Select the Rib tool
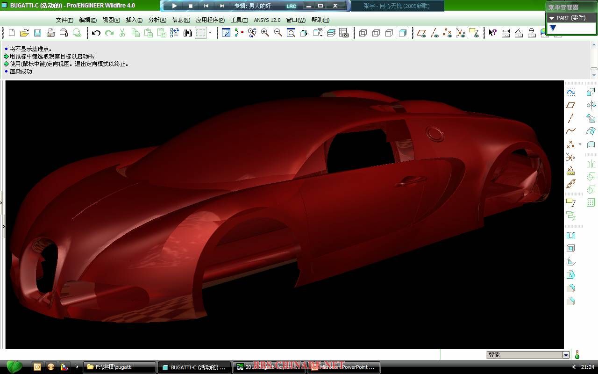The height and width of the screenshot is (374, 598). [570, 261]
